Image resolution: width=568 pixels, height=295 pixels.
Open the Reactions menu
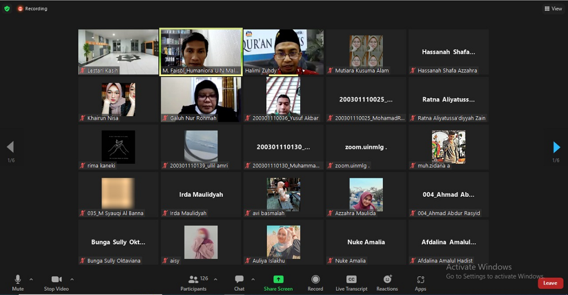pos(387,282)
